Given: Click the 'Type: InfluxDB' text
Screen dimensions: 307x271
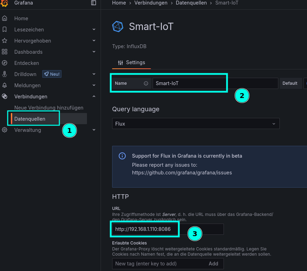Looking at the screenshot, I should click(129, 46).
